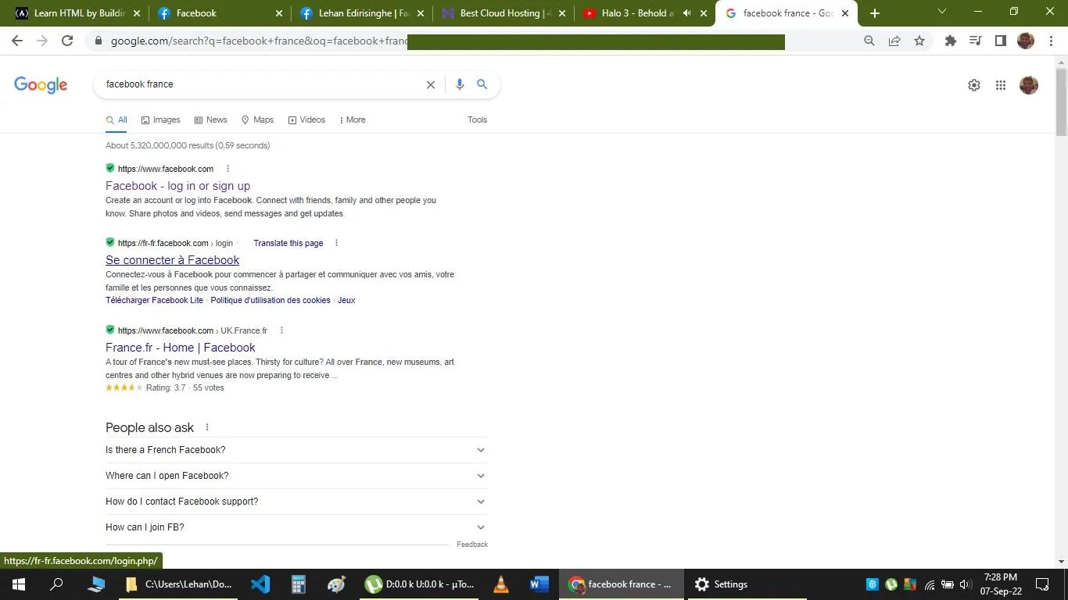Open Microsoft Word from the taskbar
This screenshot has width=1068, height=600.
click(539, 584)
